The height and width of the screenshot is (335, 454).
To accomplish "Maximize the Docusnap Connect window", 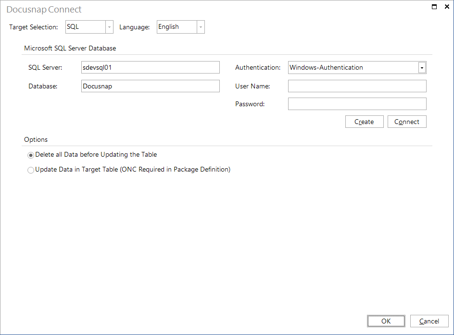I will point(434,7).
